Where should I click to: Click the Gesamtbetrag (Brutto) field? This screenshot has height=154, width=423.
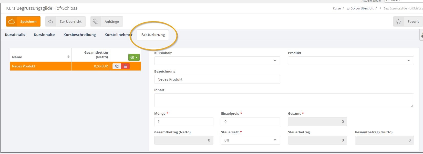coord(384,140)
